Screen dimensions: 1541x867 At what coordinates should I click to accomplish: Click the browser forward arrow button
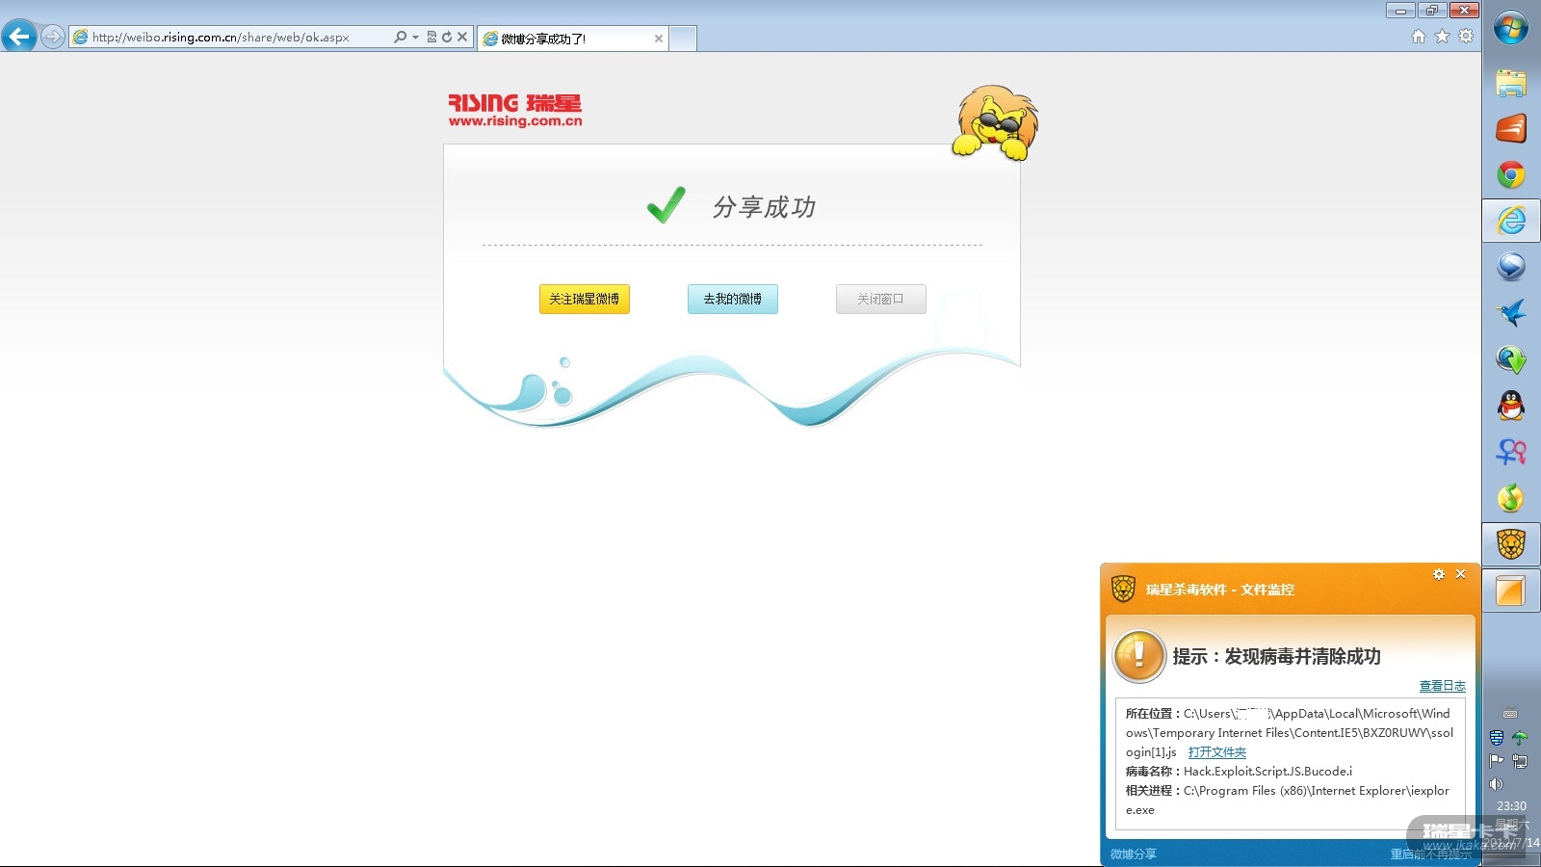53,37
